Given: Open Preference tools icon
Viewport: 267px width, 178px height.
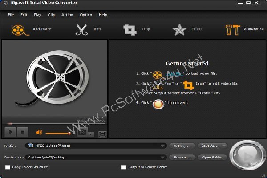Looking at the screenshot, I should 233,30.
